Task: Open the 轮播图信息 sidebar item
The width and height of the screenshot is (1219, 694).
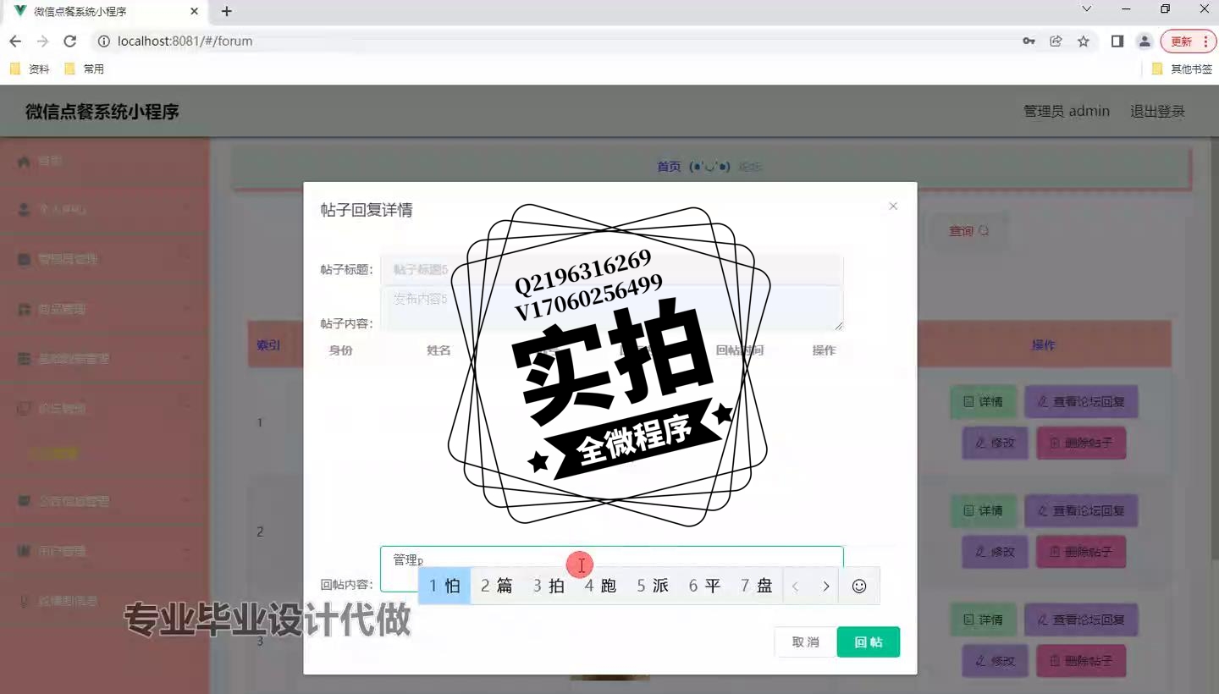Action: [x=104, y=601]
